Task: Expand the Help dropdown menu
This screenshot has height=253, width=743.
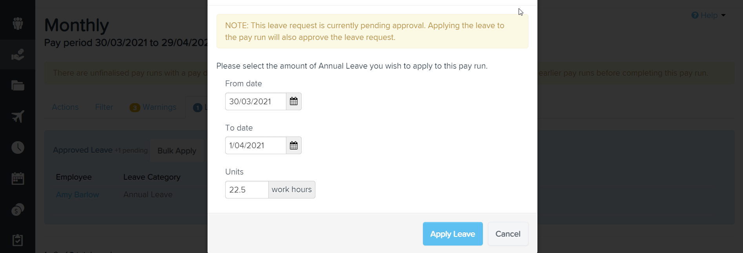Action: [708, 15]
